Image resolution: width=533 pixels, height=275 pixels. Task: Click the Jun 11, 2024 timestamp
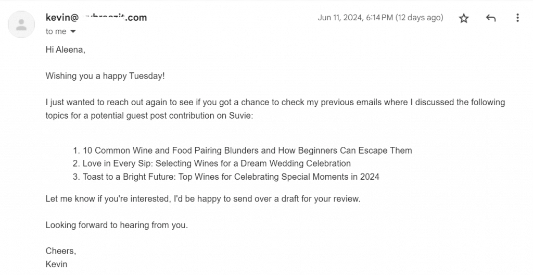pyautogui.click(x=355, y=18)
